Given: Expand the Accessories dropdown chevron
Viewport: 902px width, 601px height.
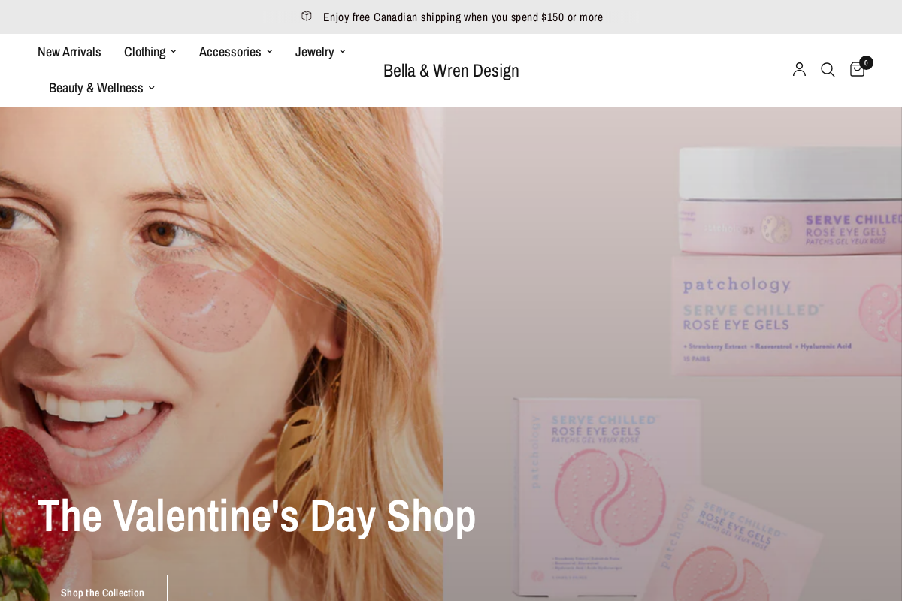Looking at the screenshot, I should (x=270, y=51).
